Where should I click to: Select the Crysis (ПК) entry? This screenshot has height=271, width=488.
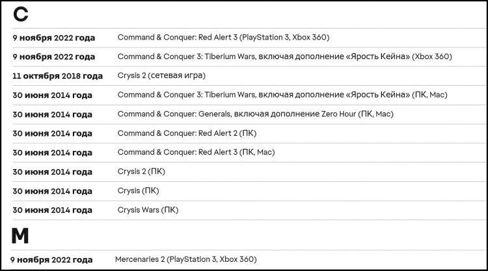click(x=138, y=191)
